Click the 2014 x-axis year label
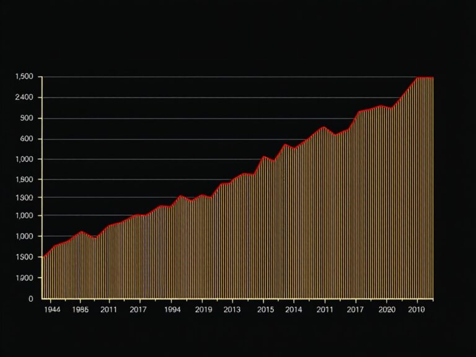 coord(294,309)
